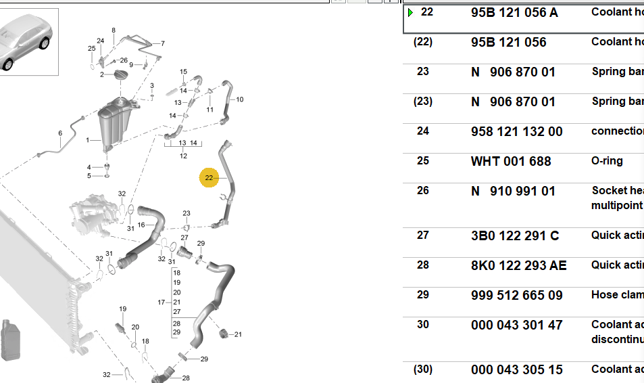Click callout number 21 in the diagram

pos(237,334)
